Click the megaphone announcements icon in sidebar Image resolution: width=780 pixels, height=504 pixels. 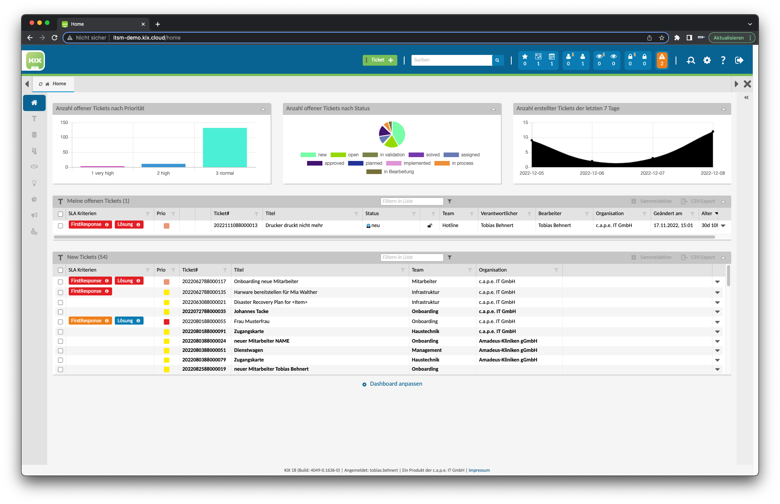pos(34,216)
